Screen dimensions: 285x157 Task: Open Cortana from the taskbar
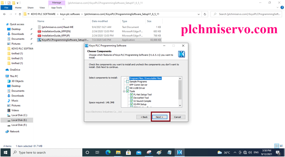point(87,152)
